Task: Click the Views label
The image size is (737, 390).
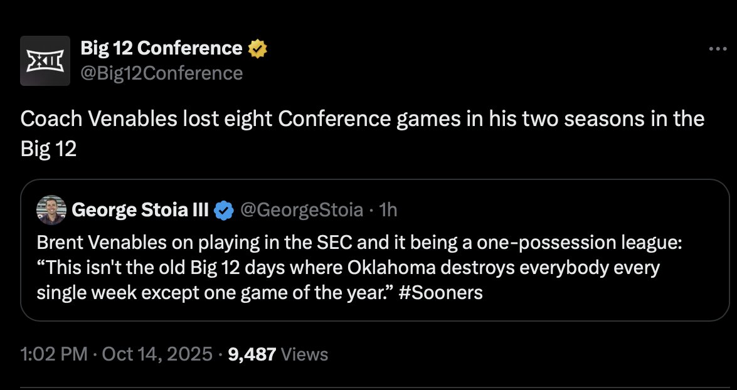Action: pos(305,354)
